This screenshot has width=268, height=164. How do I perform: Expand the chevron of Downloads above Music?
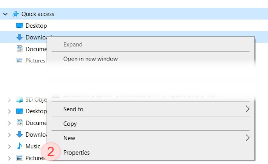9,135
